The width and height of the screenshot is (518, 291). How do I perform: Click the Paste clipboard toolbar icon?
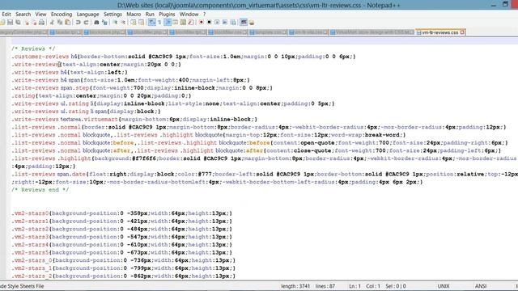click(x=68, y=22)
